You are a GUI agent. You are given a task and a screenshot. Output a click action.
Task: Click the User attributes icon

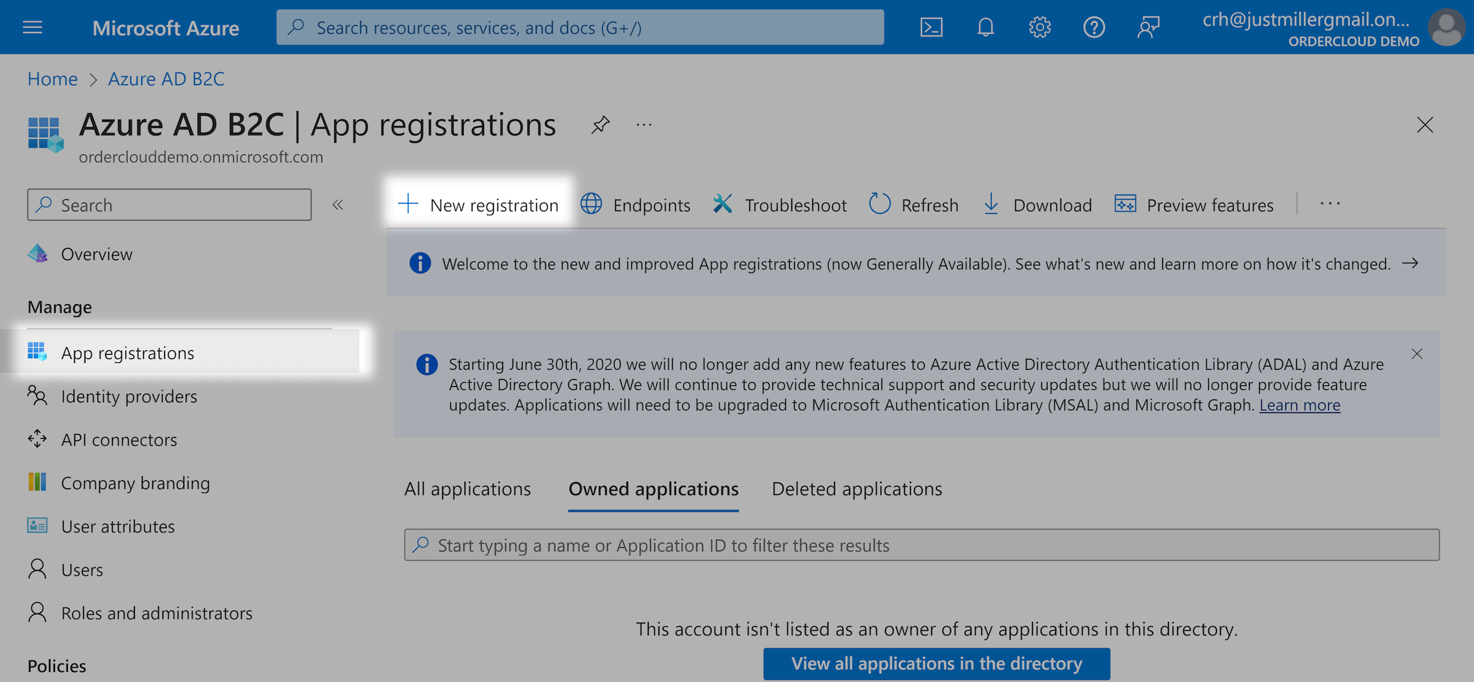click(x=37, y=526)
